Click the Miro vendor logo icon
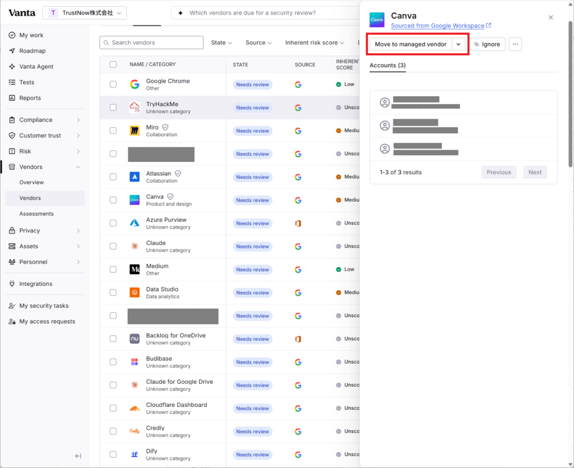This screenshot has width=574, height=468. pyautogui.click(x=135, y=131)
